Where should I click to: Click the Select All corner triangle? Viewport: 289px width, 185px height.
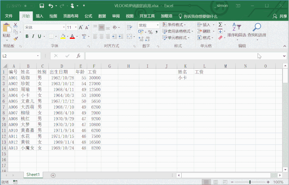[x=4, y=66]
